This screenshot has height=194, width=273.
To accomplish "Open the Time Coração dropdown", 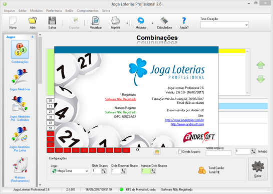I will tap(224, 25).
